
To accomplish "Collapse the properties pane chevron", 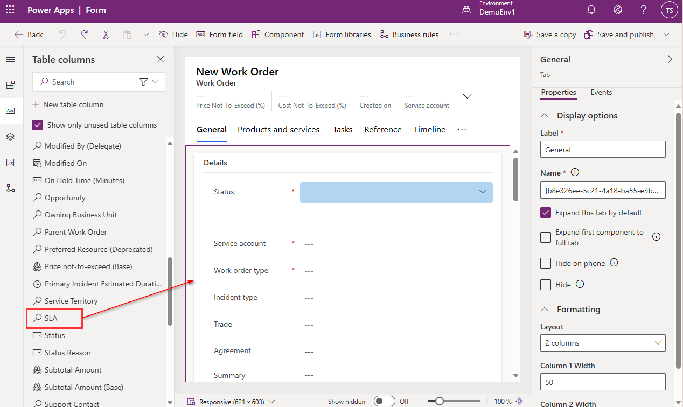I will (670, 59).
